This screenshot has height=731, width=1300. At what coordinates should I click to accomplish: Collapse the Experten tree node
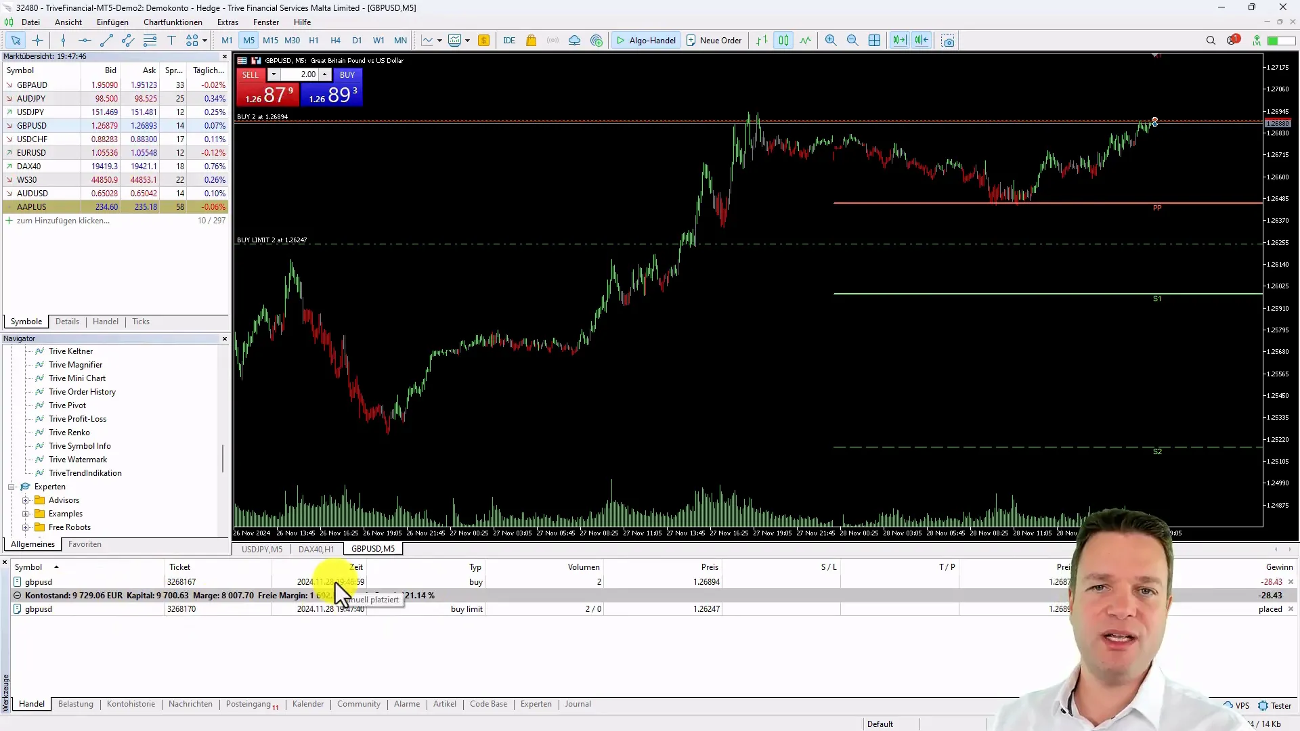[x=12, y=487]
